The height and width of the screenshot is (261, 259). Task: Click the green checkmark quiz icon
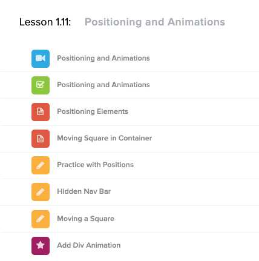[x=41, y=85]
